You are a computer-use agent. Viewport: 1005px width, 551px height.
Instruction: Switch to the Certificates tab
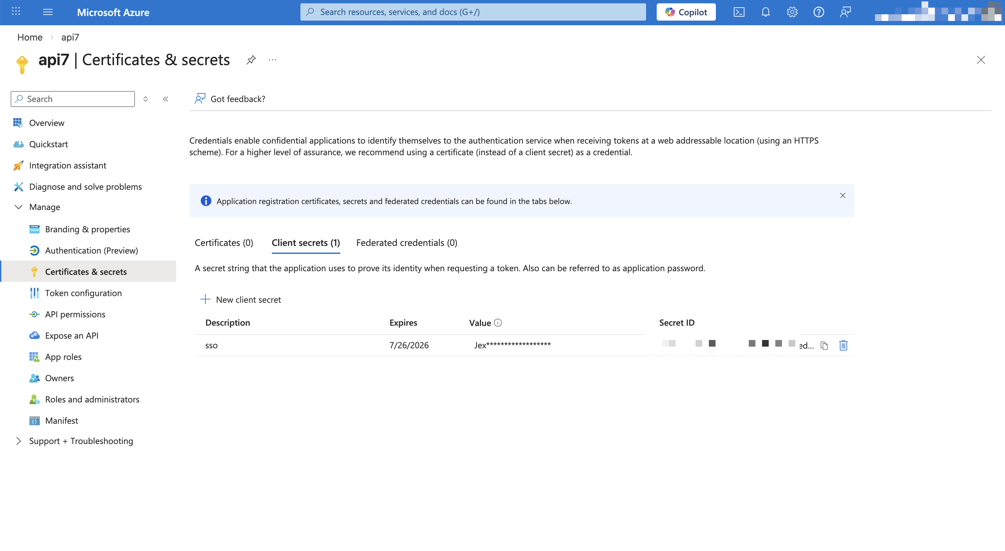click(224, 242)
